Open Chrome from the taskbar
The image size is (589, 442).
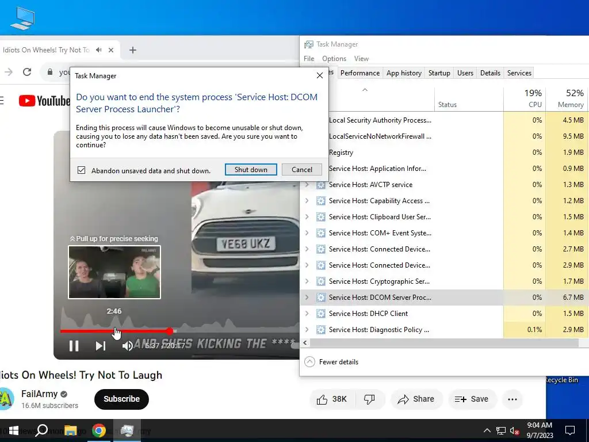(98, 430)
